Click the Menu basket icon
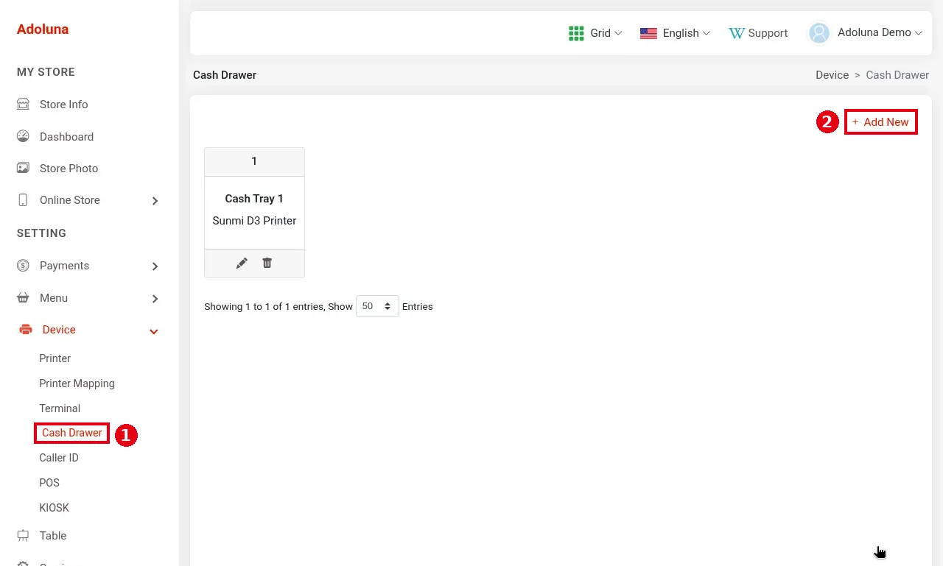 (23, 298)
